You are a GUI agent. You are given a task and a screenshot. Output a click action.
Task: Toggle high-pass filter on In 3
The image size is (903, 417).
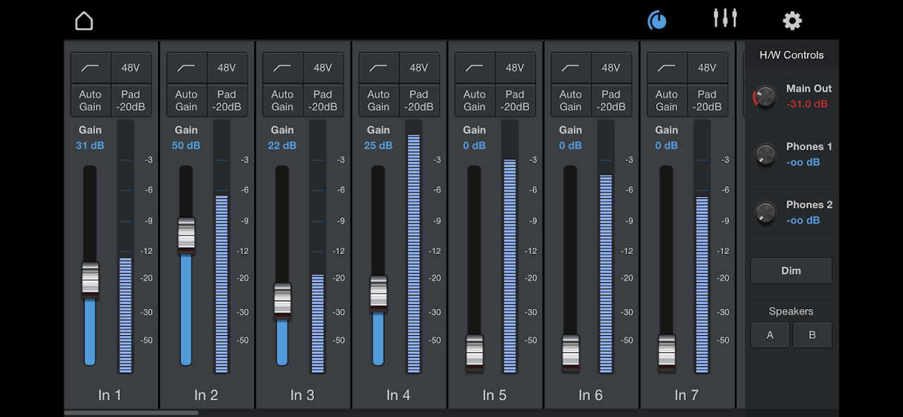click(x=282, y=68)
